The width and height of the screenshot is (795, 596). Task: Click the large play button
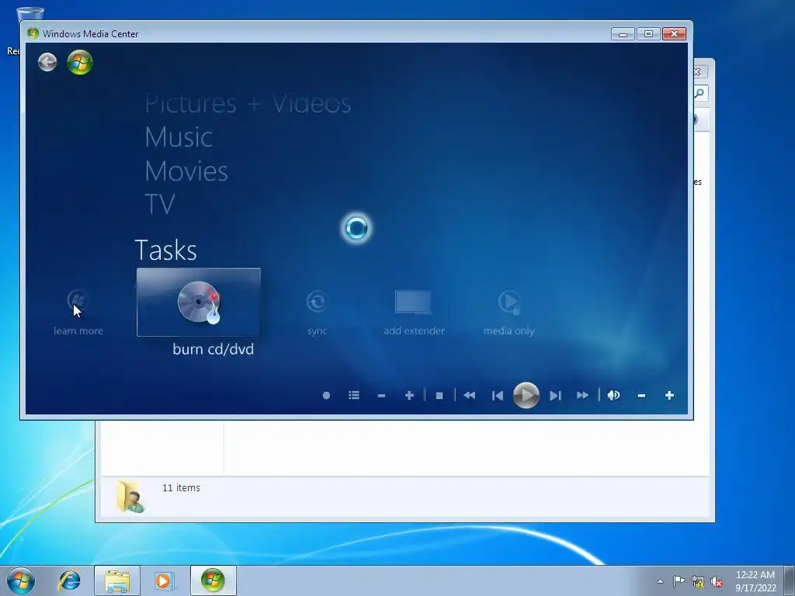526,395
